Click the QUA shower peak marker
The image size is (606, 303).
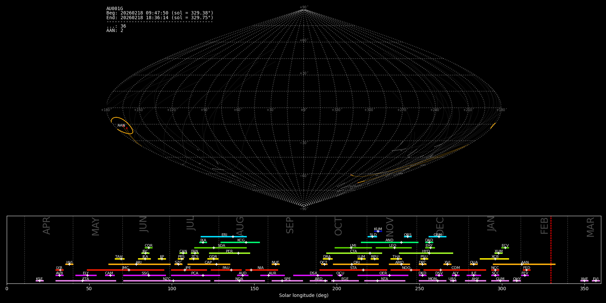[x=474, y=264]
